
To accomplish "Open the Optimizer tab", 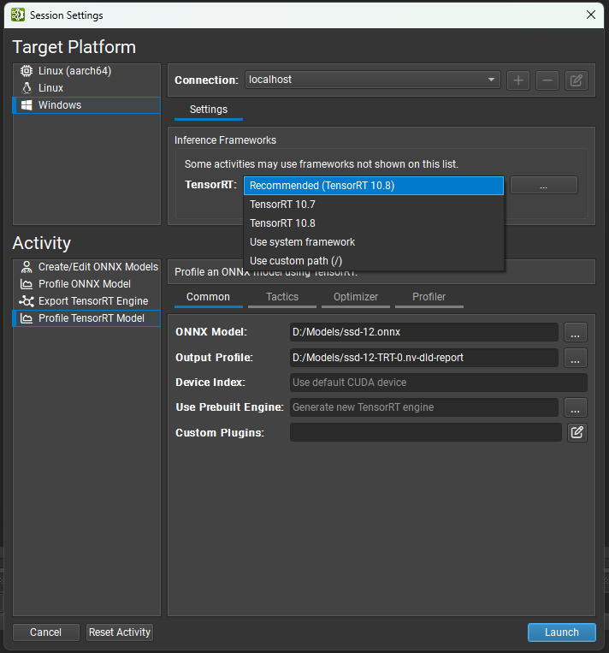I will 355,297.
